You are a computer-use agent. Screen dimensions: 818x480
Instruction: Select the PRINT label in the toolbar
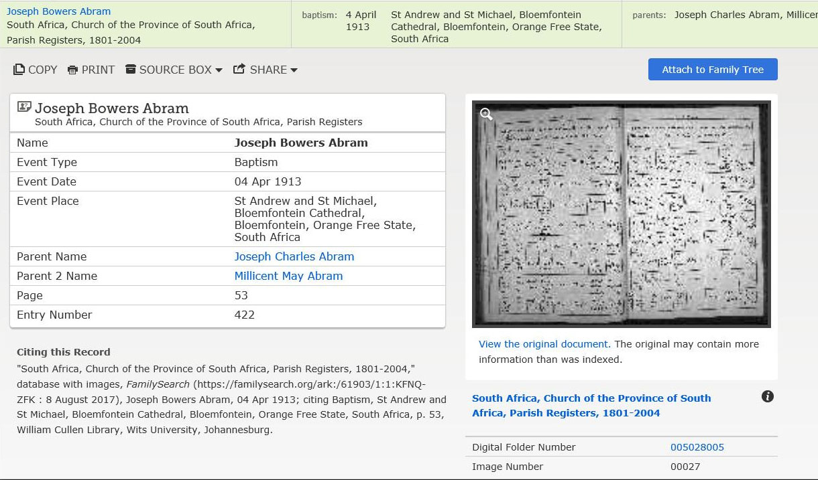(98, 70)
